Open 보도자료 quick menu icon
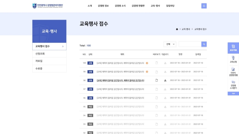Screen dimensions: 239x134 coord(233,48)
